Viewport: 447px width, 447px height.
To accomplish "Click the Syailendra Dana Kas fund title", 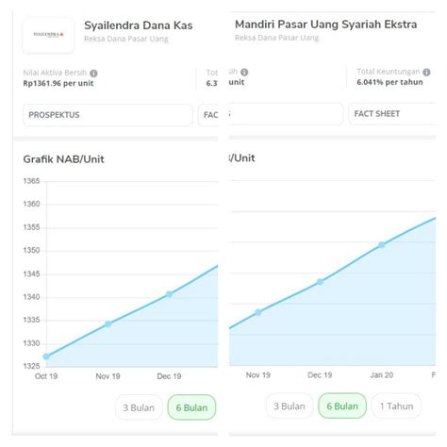I will click(139, 25).
